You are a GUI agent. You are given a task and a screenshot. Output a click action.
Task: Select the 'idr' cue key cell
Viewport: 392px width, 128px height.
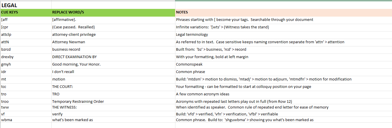point(26,72)
